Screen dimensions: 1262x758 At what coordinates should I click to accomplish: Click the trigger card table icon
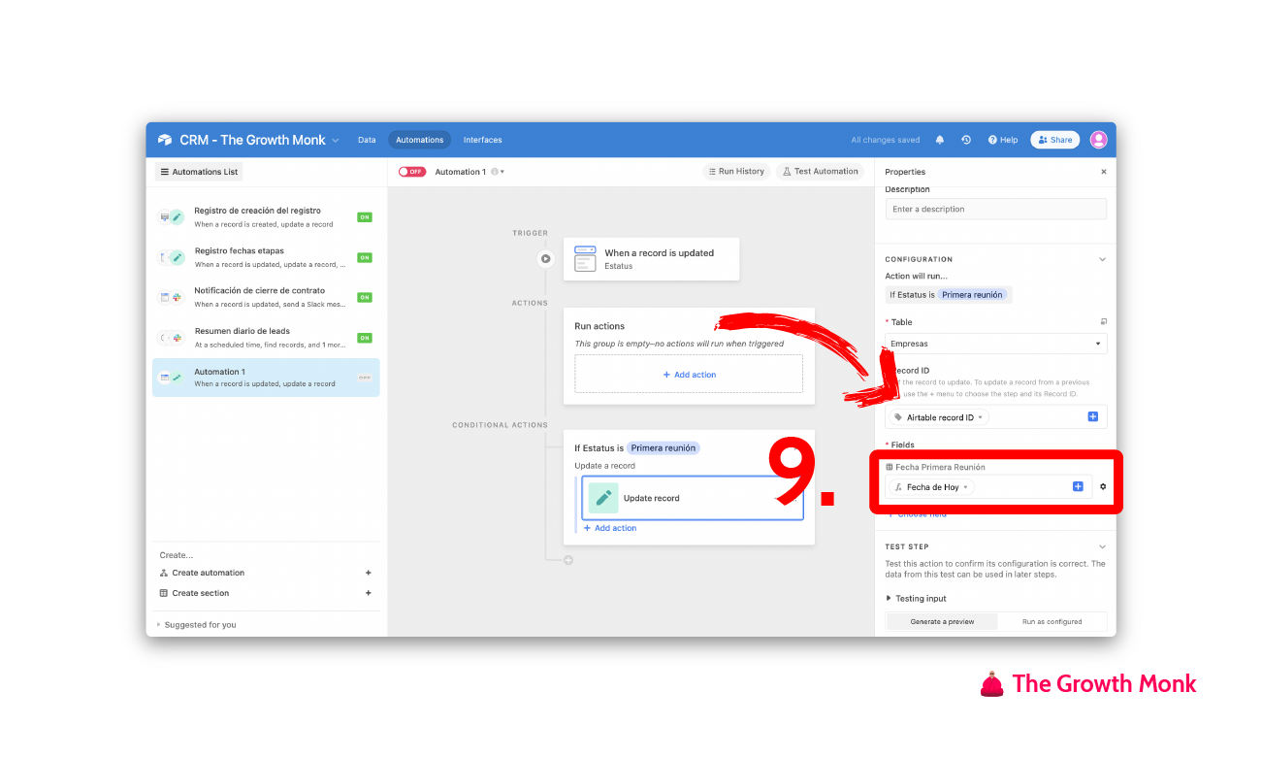coord(585,259)
